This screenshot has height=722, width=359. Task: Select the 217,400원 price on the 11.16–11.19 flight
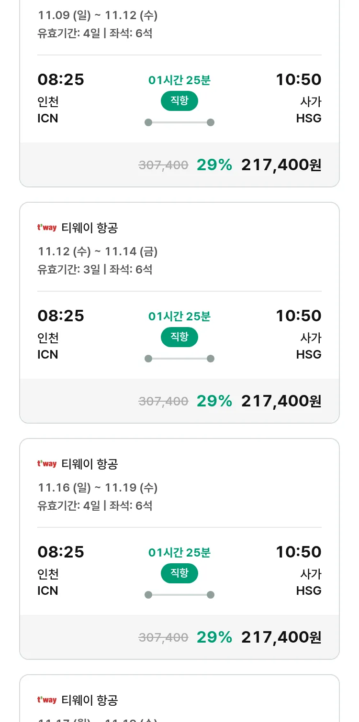click(x=281, y=637)
